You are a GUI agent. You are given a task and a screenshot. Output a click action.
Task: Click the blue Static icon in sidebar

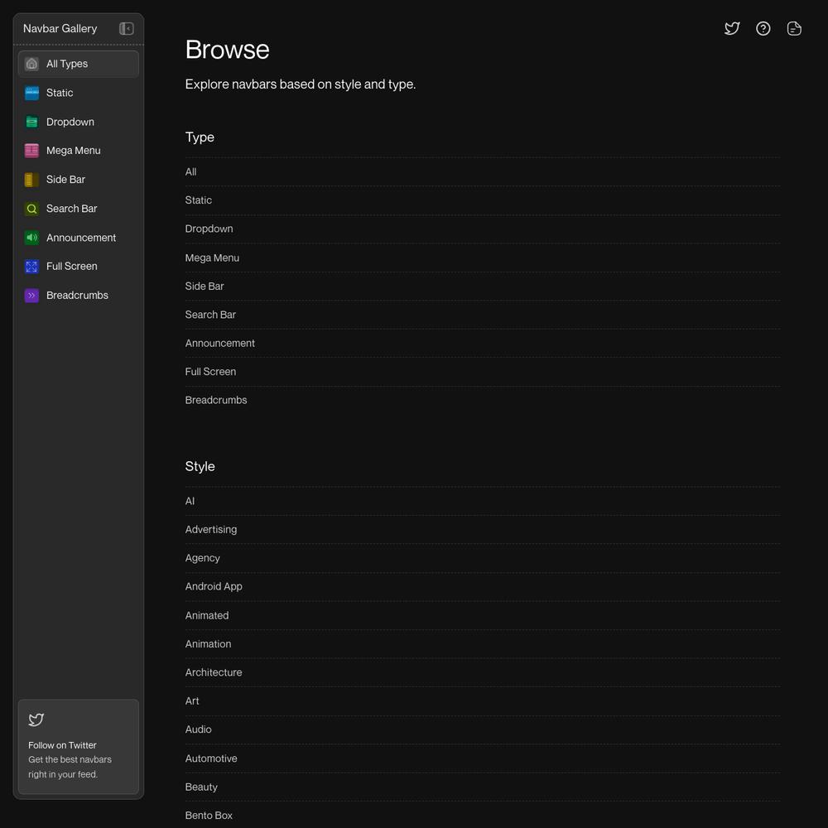[x=31, y=93]
